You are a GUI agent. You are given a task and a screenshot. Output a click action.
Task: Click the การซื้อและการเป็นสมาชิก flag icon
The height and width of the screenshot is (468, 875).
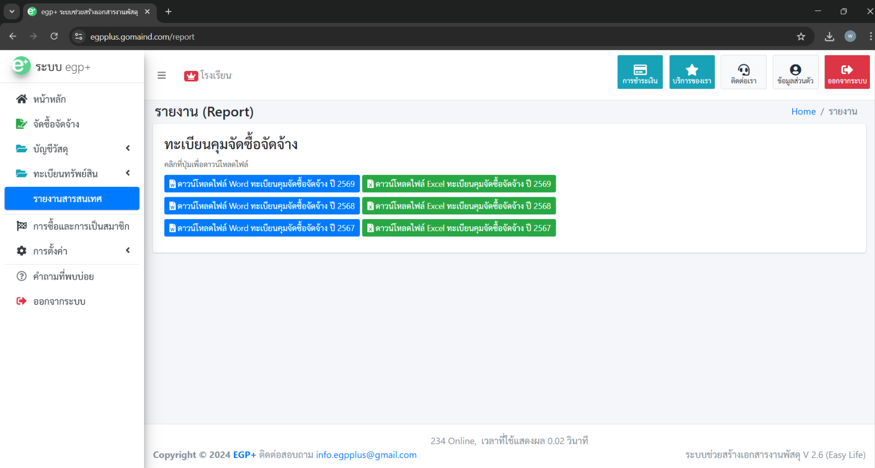coord(21,226)
